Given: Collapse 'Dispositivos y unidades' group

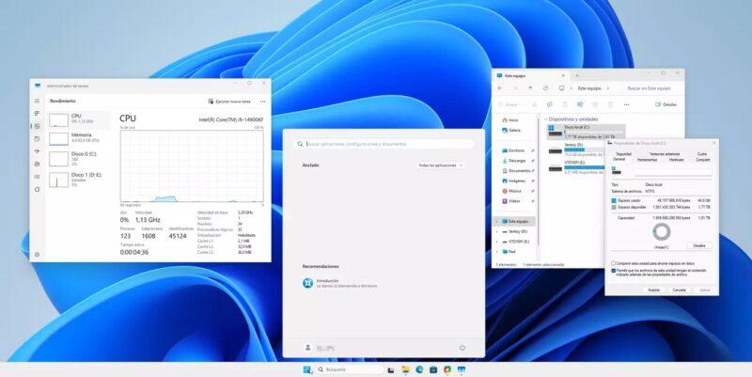Looking at the screenshot, I should (546, 119).
